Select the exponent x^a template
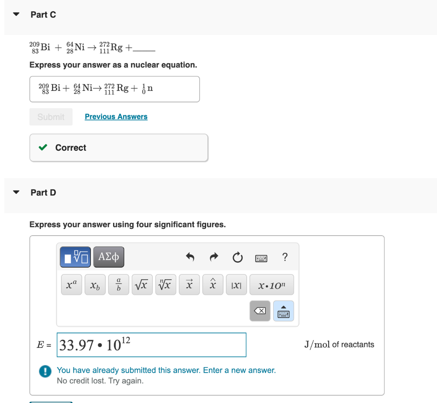437x403 pixels. click(x=71, y=284)
